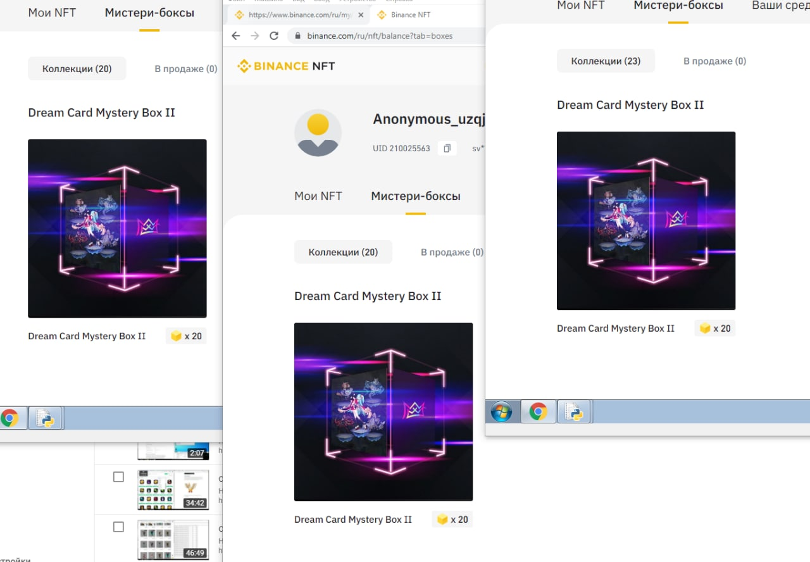Screen dimensions: 810x562
Task: Click the Windows Start button in the right window
Action: [501, 412]
